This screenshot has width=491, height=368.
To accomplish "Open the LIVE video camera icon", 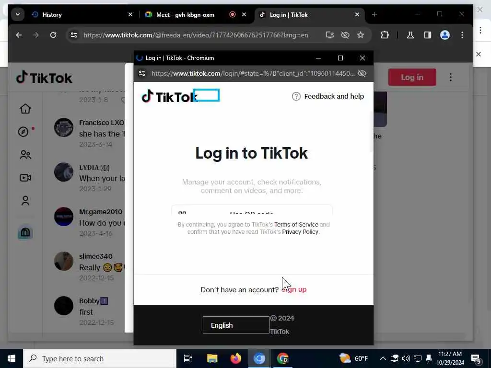I will click(x=25, y=178).
